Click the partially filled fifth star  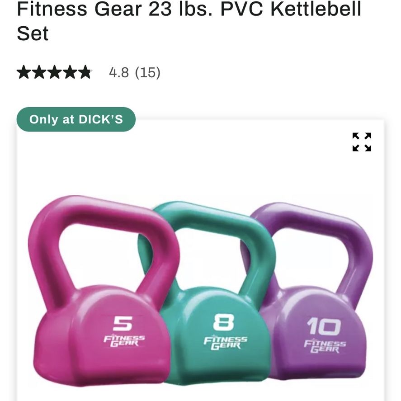85,72
